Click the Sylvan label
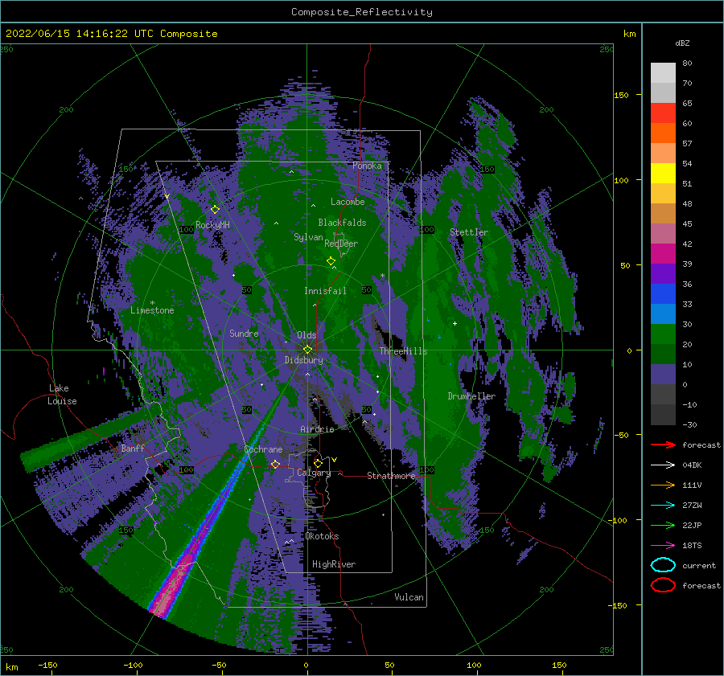 [x=308, y=237]
